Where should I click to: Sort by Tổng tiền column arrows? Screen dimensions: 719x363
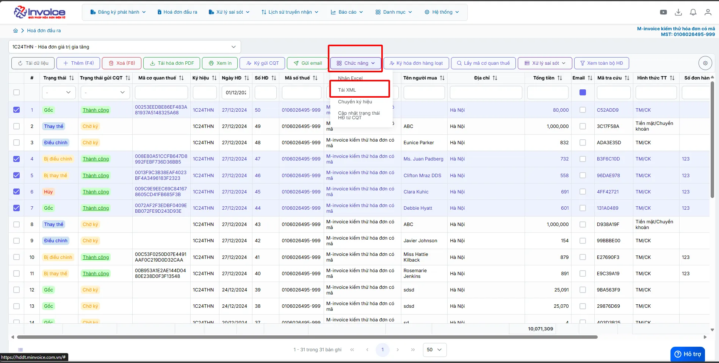tap(560, 78)
